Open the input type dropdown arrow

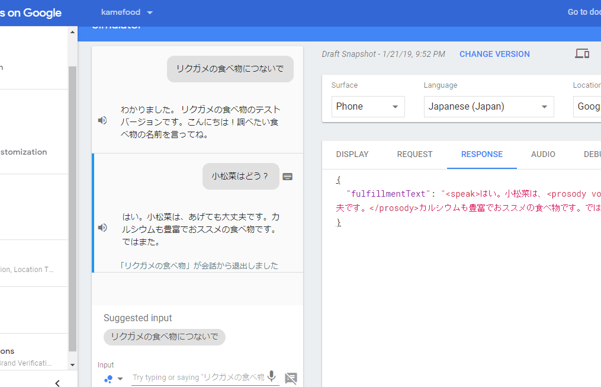pos(120,379)
